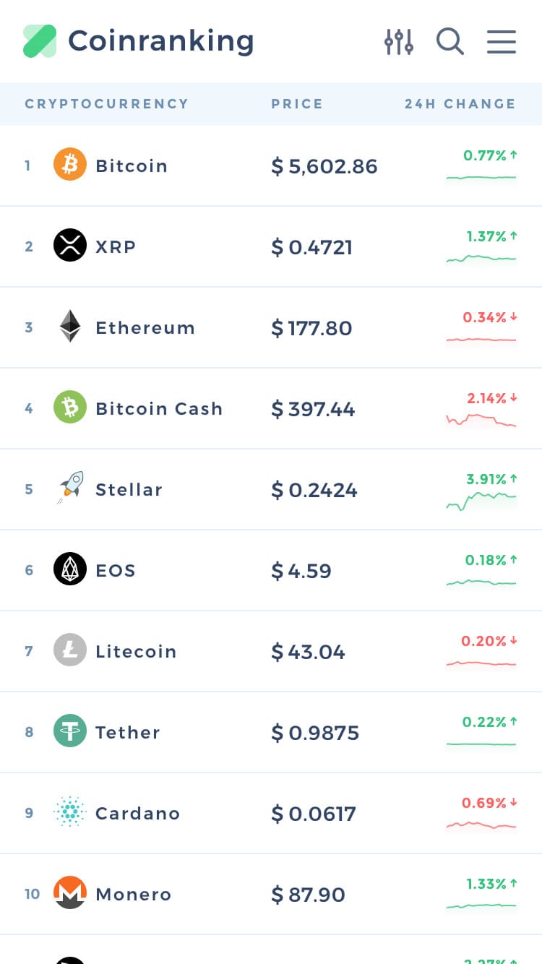Click the XRP coin icon

[70, 246]
